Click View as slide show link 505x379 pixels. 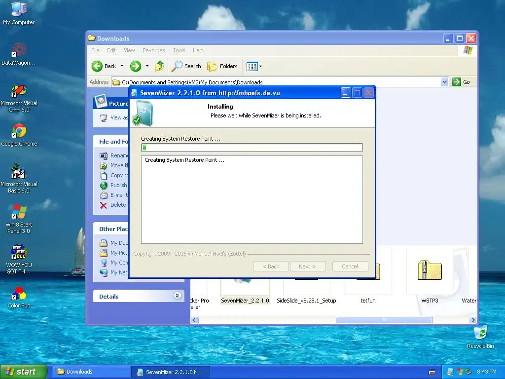click(114, 117)
